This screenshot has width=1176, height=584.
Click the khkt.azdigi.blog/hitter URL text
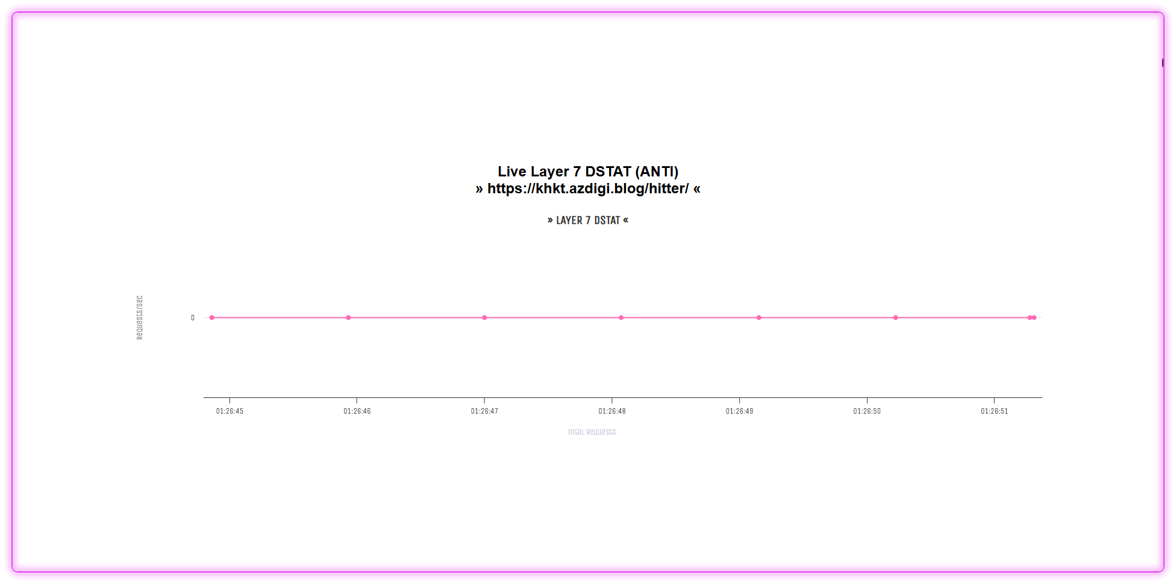click(x=587, y=188)
